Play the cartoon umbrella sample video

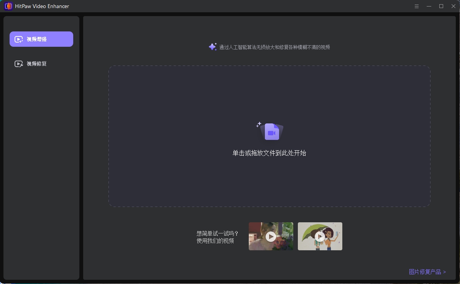(320, 236)
